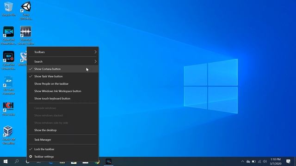Open the volume speaker tray icon
Image resolution: width=296 pixels, height=166 pixels.
[265, 161]
